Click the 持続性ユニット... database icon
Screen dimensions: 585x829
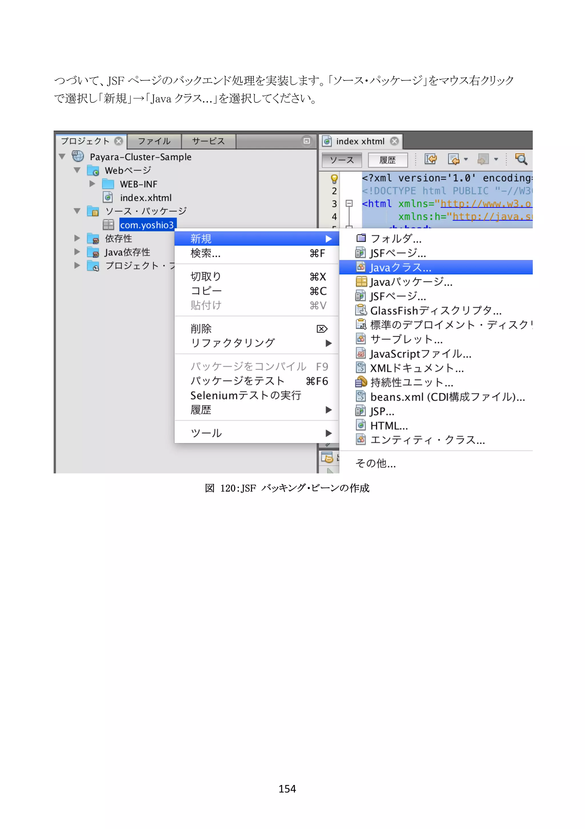coord(361,382)
